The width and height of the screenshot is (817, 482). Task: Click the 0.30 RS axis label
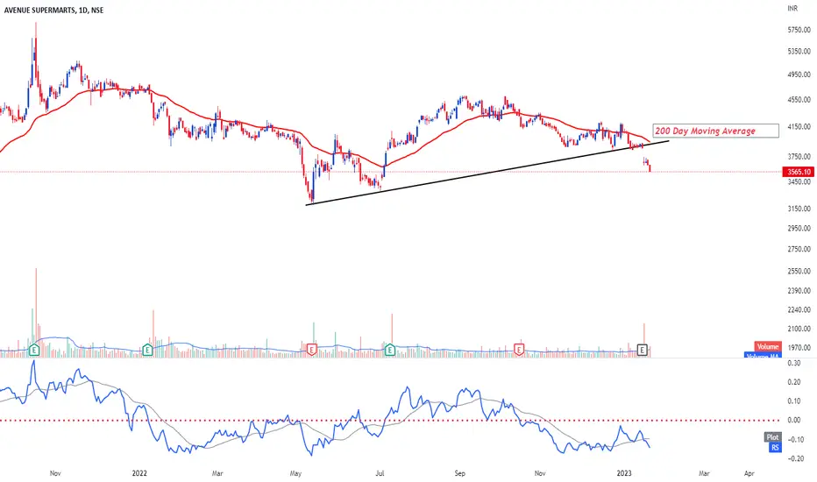[794, 363]
